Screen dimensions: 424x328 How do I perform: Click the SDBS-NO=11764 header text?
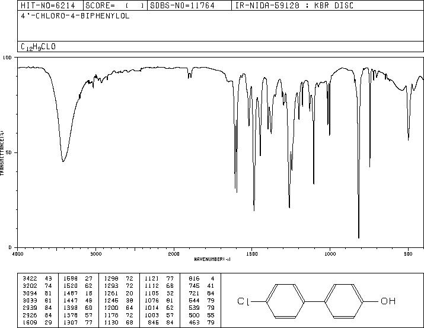tap(182, 5)
